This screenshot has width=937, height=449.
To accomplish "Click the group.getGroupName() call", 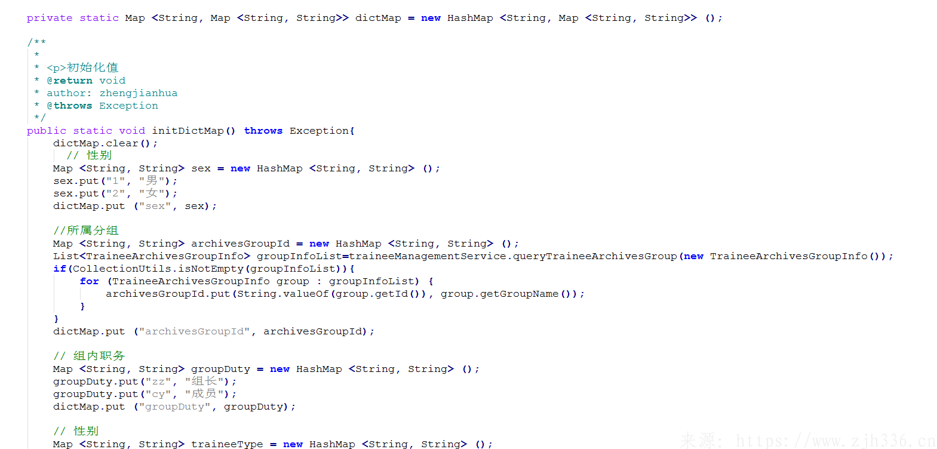I will (508, 294).
